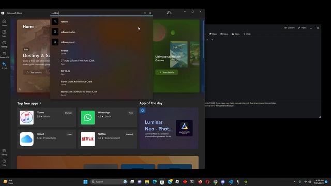Click the search magnifier icon in search box

point(150,13)
